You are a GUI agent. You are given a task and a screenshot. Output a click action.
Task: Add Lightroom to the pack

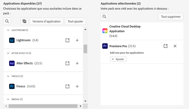tap(77, 40)
